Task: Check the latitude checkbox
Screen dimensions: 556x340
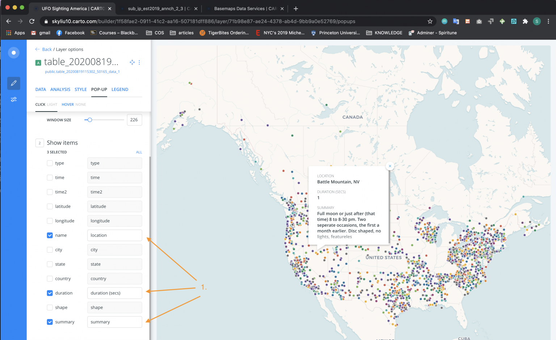Action: coord(50,206)
